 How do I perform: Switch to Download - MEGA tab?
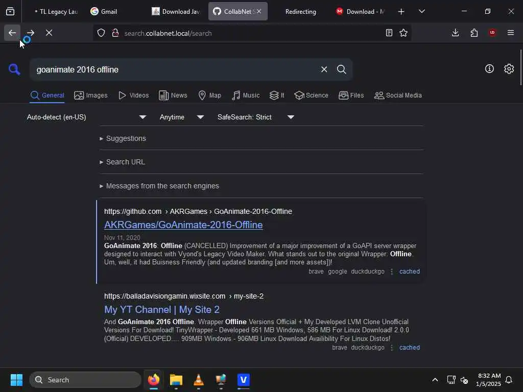[x=361, y=12]
